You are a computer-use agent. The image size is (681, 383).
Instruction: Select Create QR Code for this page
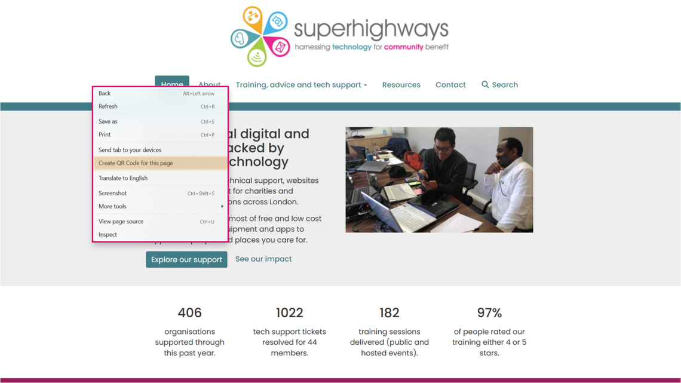(x=136, y=163)
